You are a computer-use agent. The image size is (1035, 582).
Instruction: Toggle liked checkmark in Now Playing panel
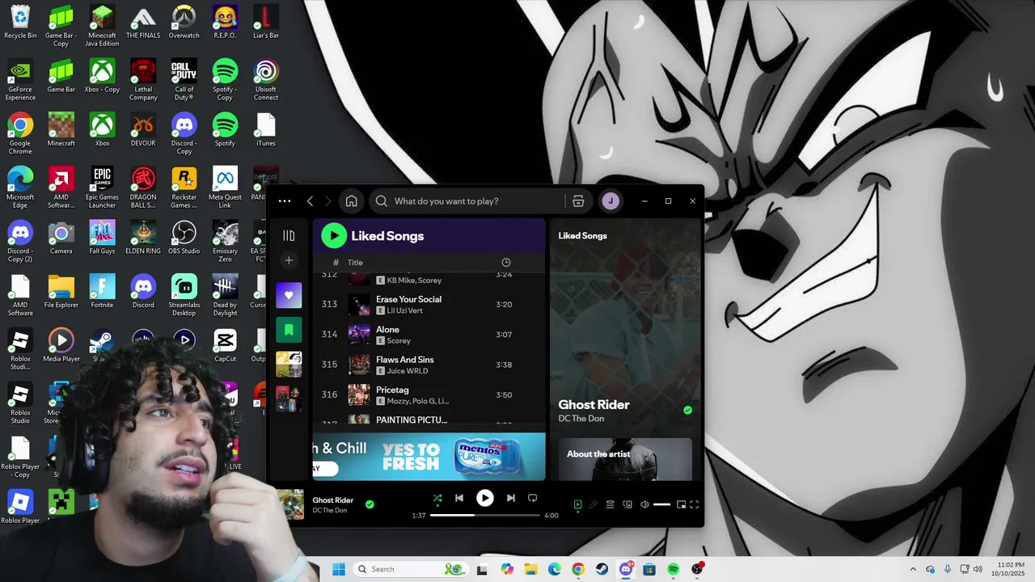pos(687,411)
